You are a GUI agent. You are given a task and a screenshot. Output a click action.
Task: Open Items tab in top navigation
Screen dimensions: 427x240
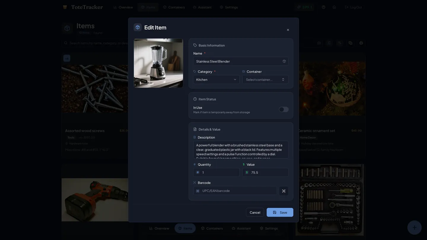(x=148, y=7)
